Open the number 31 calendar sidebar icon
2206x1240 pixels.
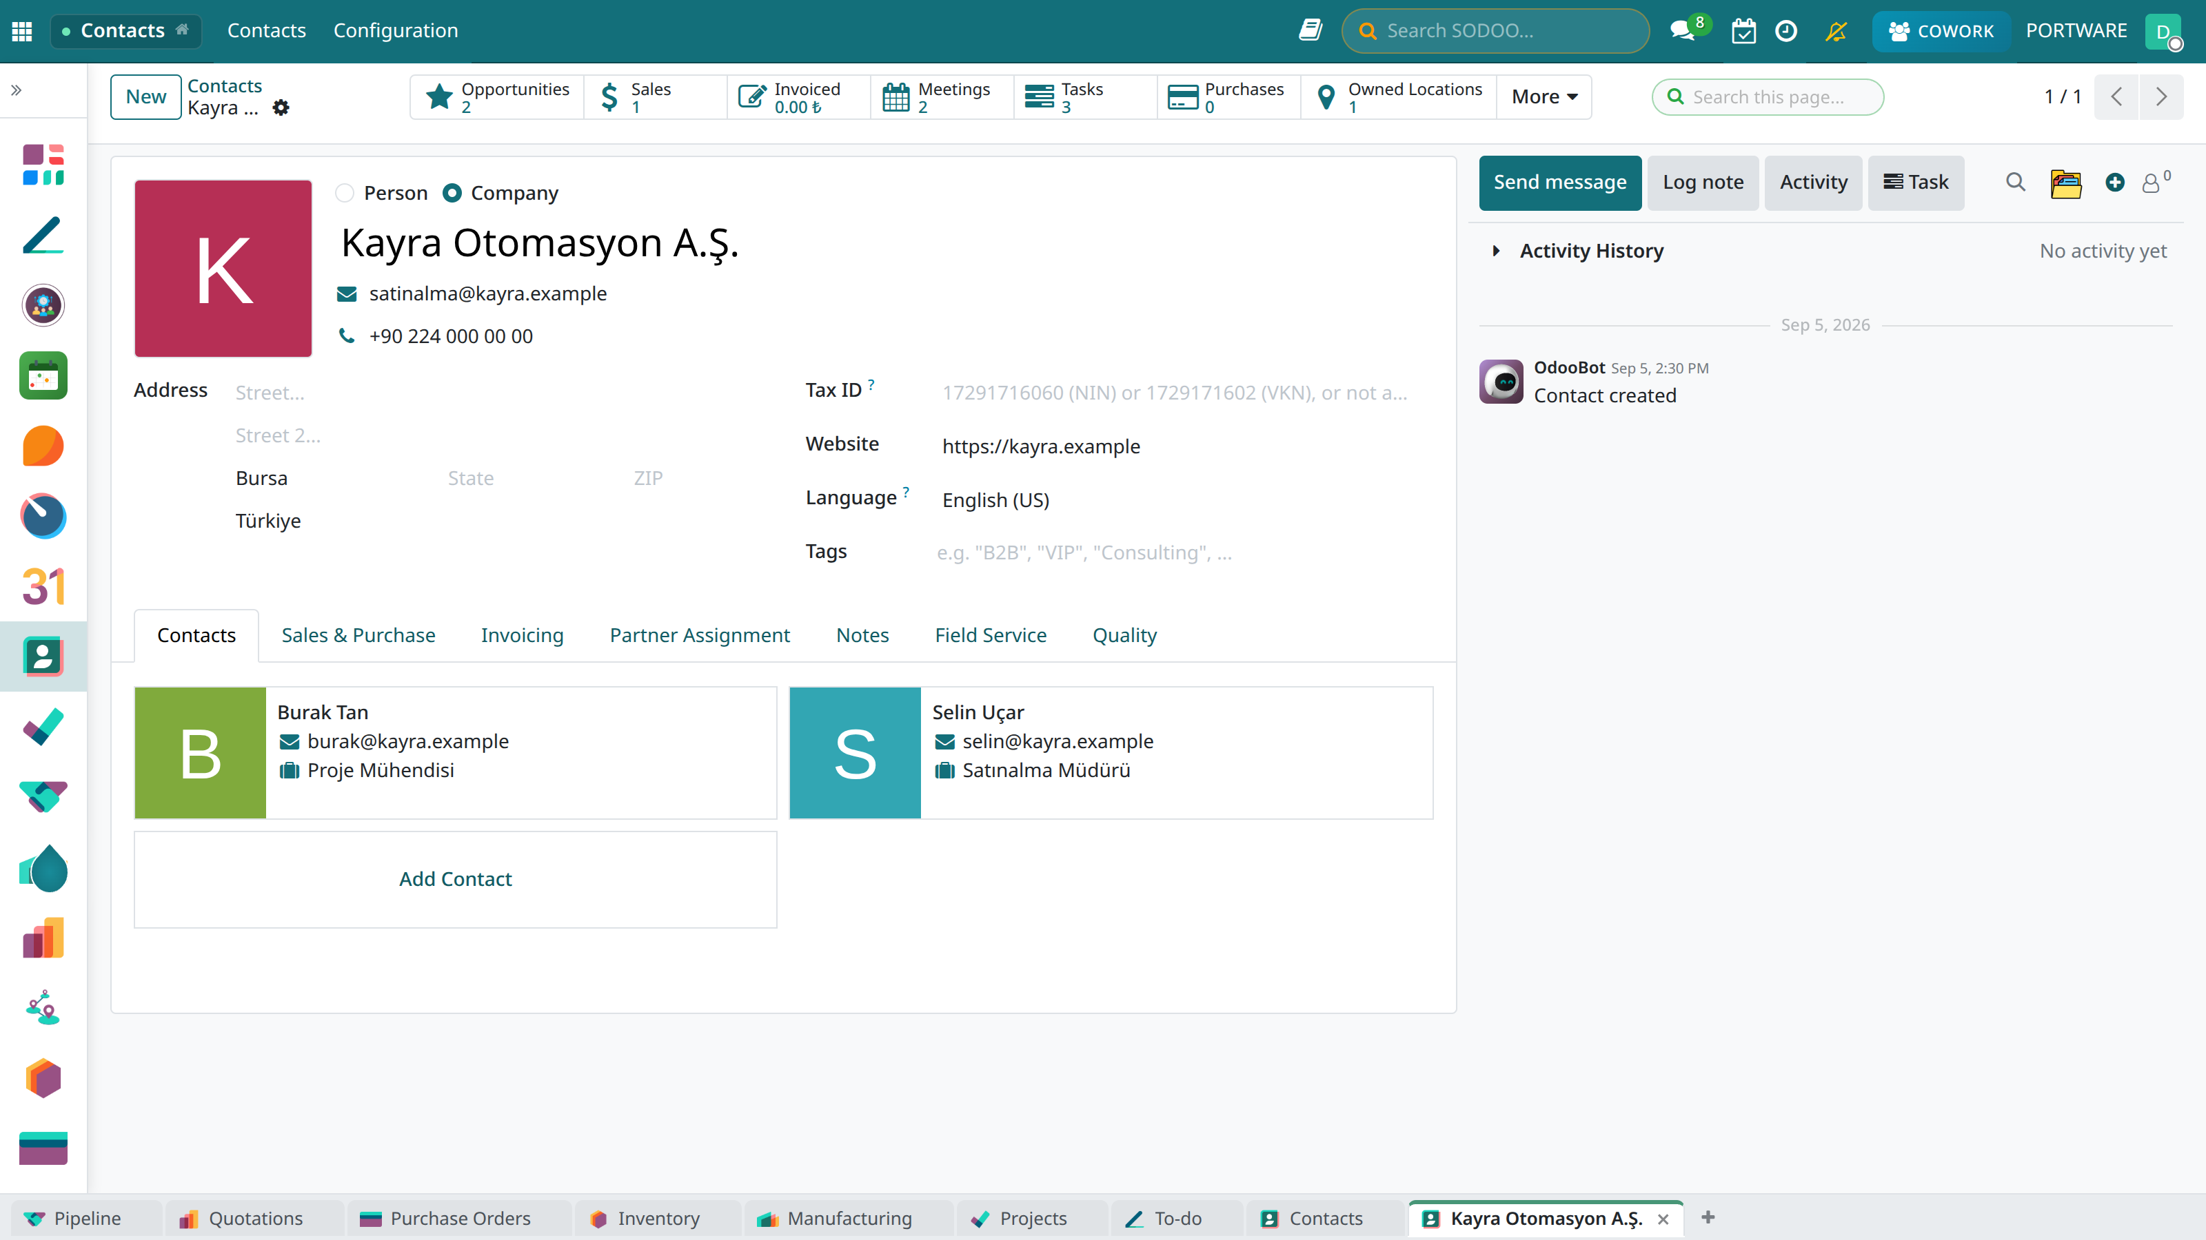(43, 586)
